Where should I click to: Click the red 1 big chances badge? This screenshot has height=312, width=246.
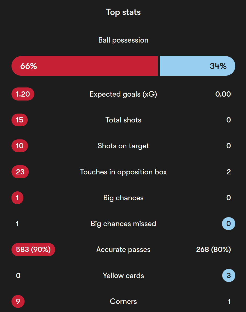coord(17,198)
